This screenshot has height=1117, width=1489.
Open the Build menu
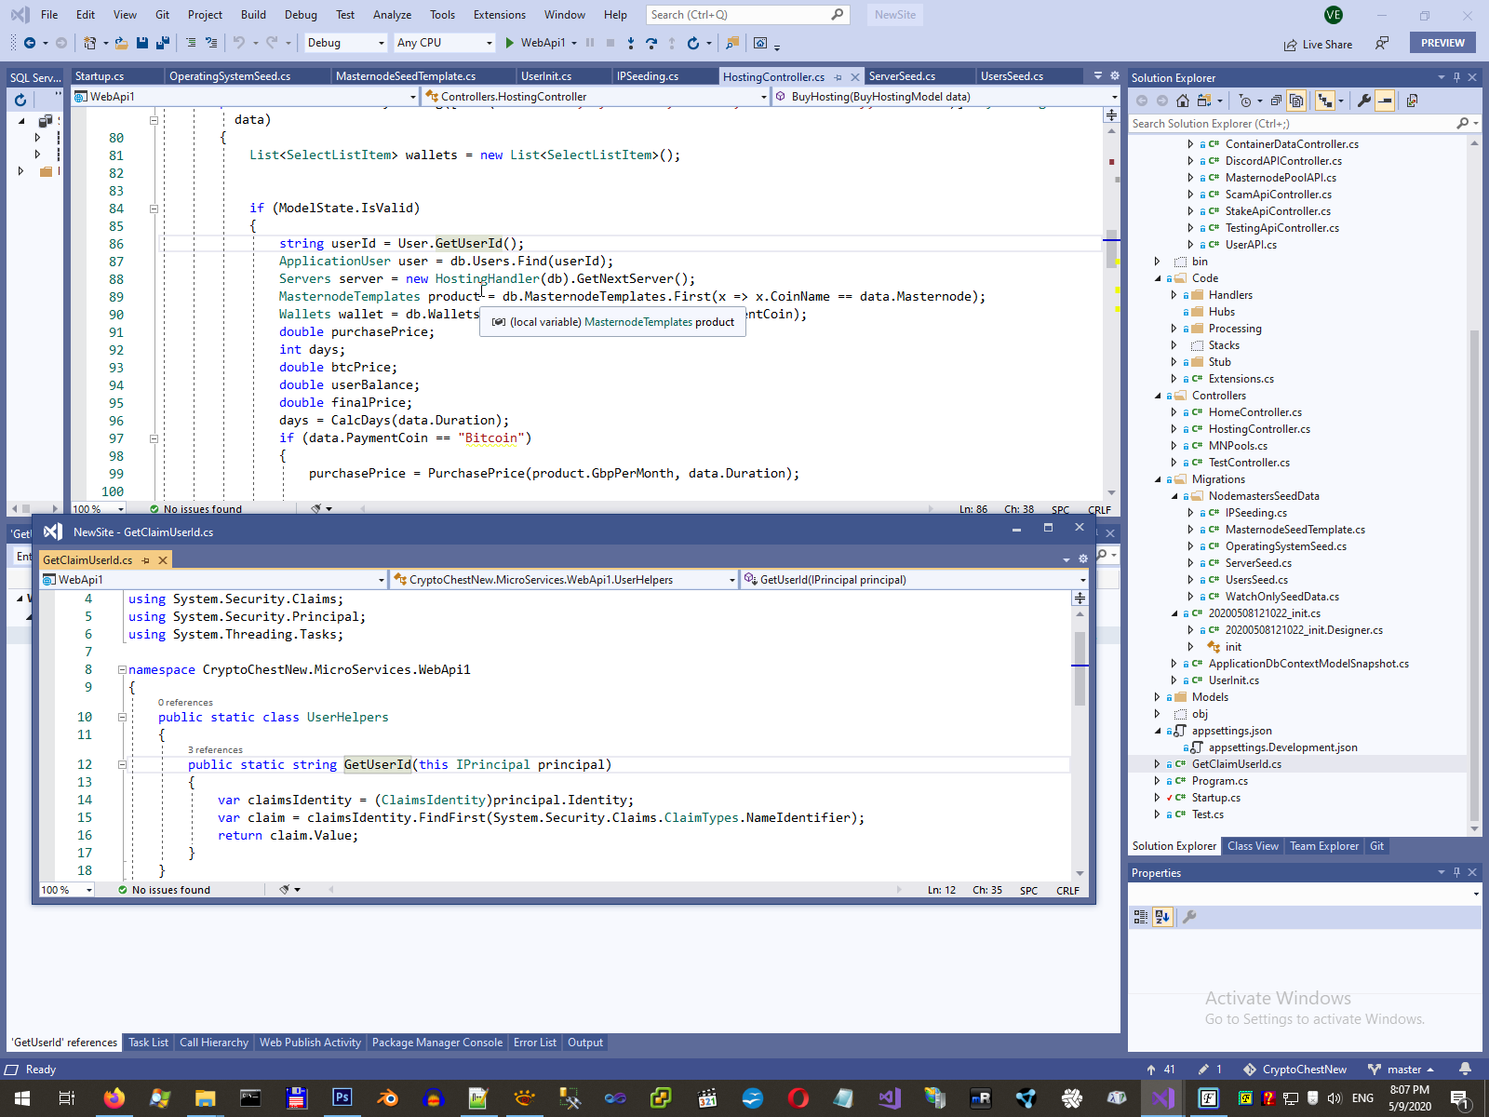coord(253,15)
